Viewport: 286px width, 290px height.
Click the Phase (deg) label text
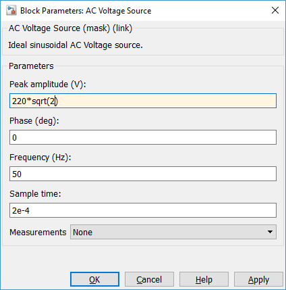pos(34,121)
